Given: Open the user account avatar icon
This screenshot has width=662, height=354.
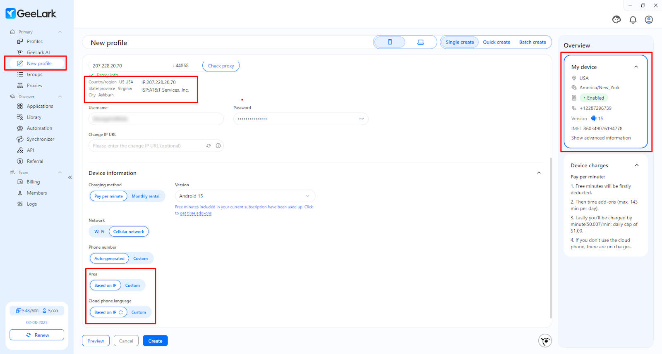Looking at the screenshot, I should point(649,20).
